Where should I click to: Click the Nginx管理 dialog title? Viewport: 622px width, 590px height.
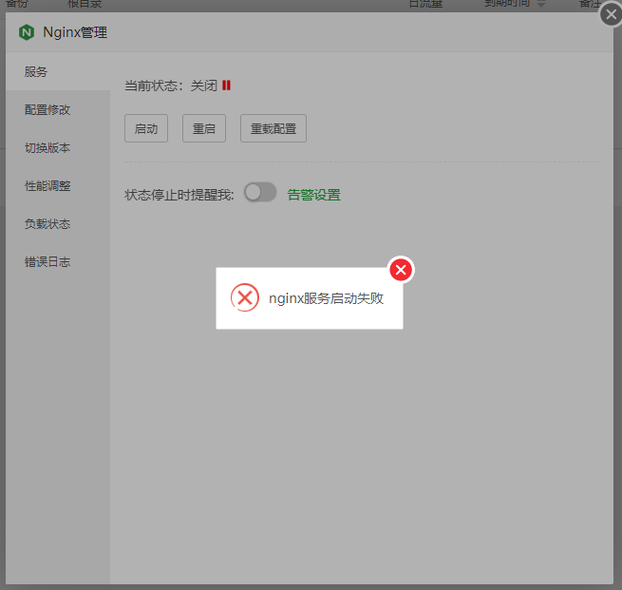75,32
